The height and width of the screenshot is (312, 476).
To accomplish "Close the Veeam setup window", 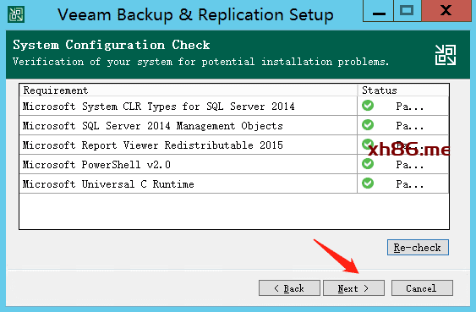I will point(446,11).
